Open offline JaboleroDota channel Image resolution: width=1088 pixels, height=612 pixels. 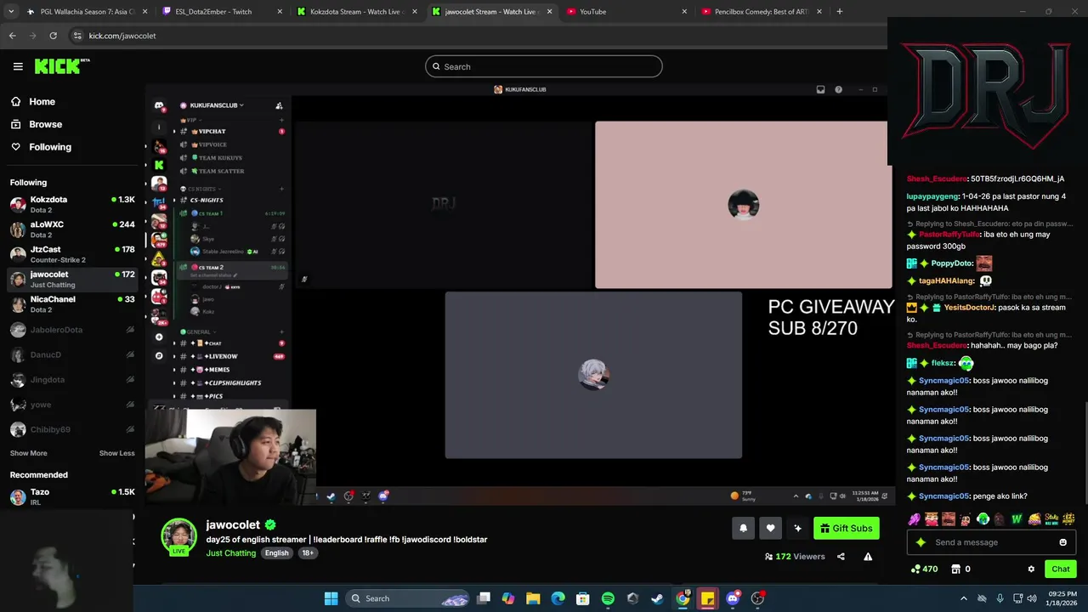tap(72, 330)
